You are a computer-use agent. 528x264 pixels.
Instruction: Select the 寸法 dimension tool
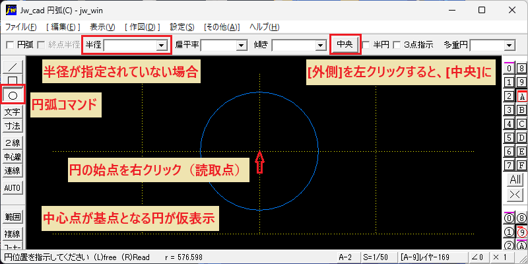[x=13, y=126]
